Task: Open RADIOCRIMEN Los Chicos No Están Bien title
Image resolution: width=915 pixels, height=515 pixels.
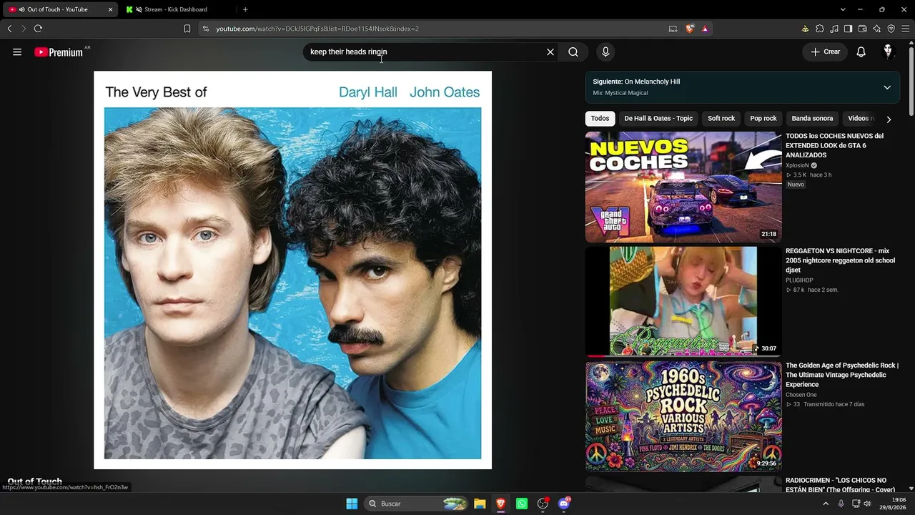Action: point(841,485)
